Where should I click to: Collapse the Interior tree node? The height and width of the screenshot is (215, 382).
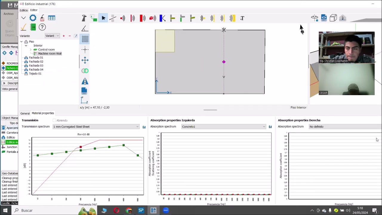pos(26,46)
